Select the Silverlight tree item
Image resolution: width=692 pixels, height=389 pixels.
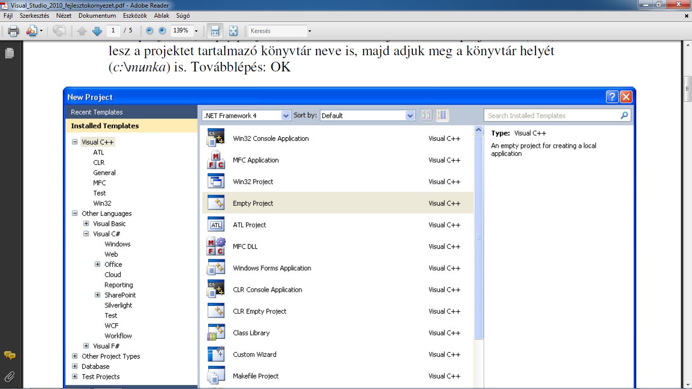(119, 305)
